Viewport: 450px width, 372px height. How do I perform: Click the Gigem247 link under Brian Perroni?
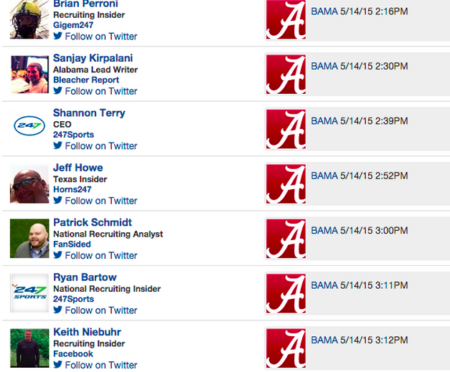click(73, 25)
